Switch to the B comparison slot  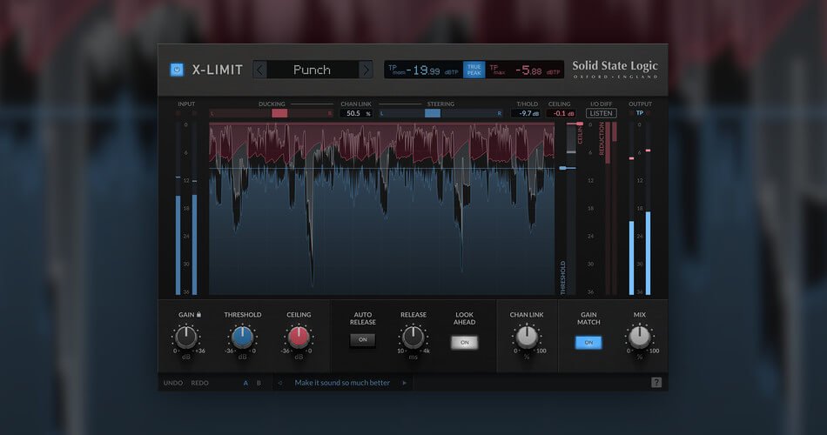(x=259, y=383)
